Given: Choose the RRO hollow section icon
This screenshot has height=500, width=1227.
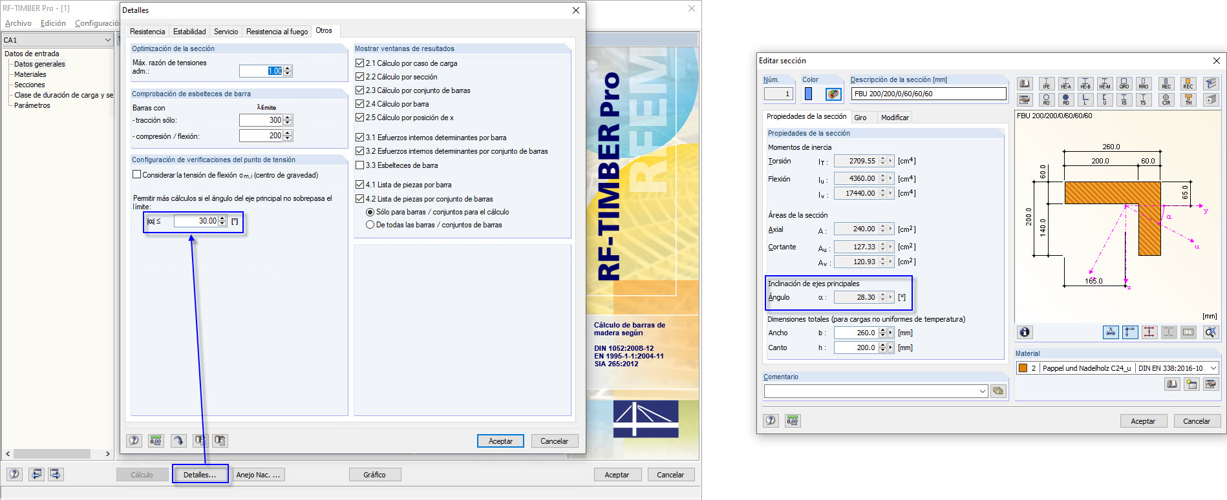Looking at the screenshot, I should 1144,84.
